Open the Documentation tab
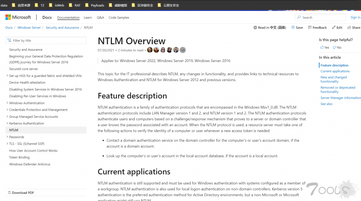 click(68, 18)
